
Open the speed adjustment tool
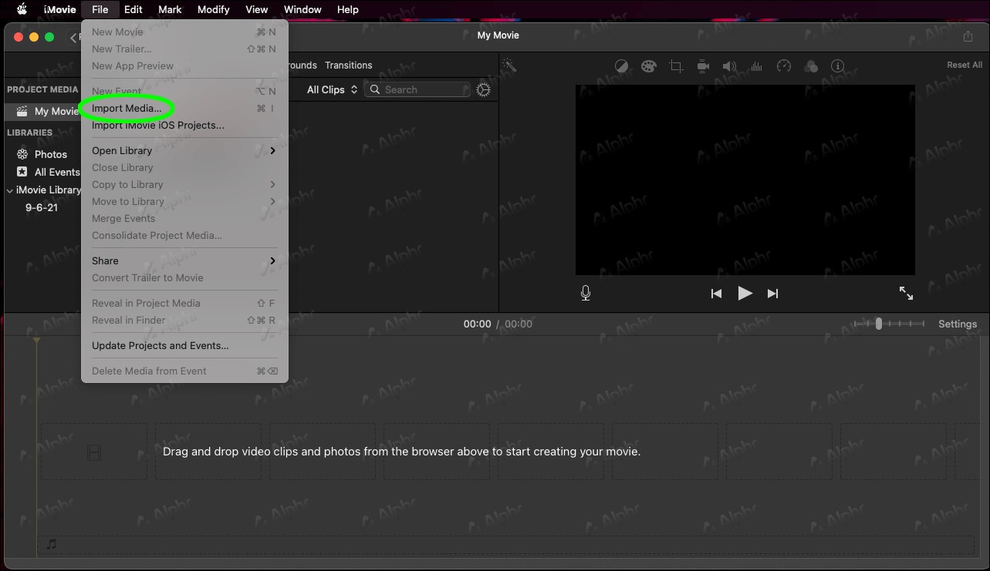(x=784, y=66)
